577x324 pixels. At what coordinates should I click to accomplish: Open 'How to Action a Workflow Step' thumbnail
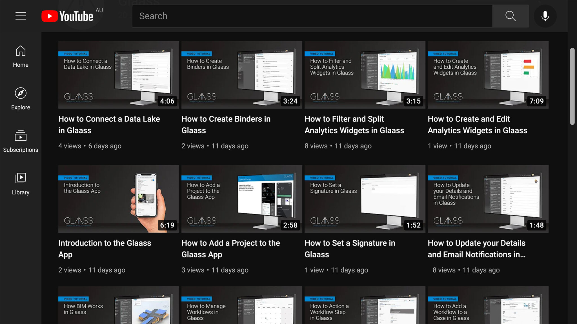click(365, 305)
